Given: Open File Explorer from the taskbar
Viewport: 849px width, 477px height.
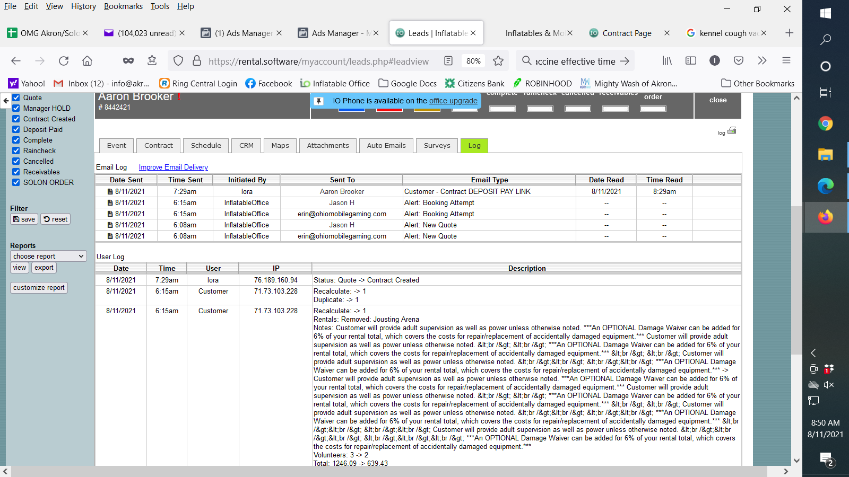Looking at the screenshot, I should pyautogui.click(x=825, y=155).
